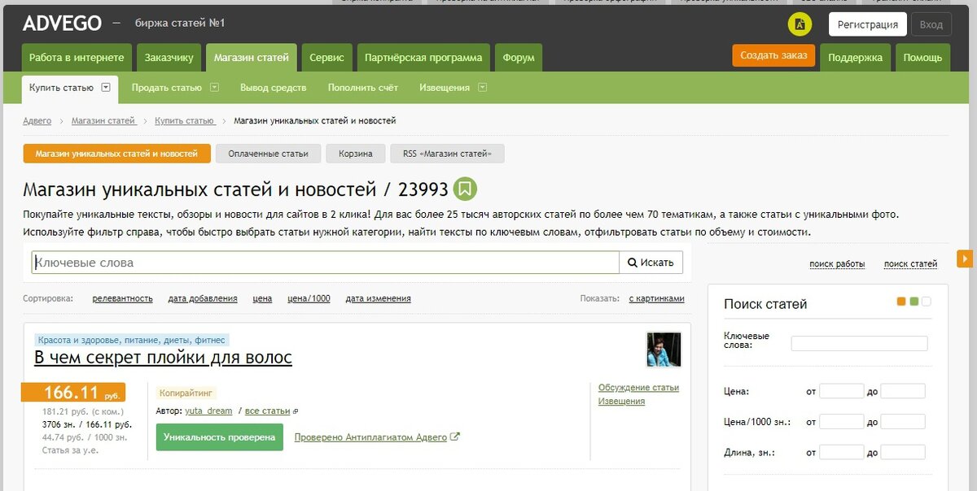Click the Корзина button
Viewport: 977px width, 491px height.
coord(356,154)
